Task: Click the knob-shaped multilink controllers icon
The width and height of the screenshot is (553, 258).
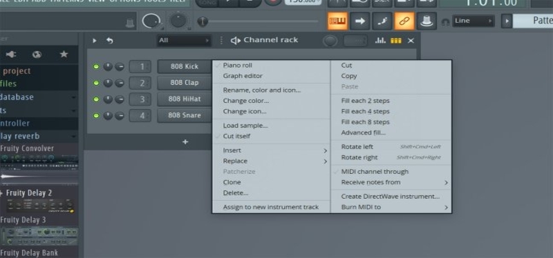Action: (427, 21)
